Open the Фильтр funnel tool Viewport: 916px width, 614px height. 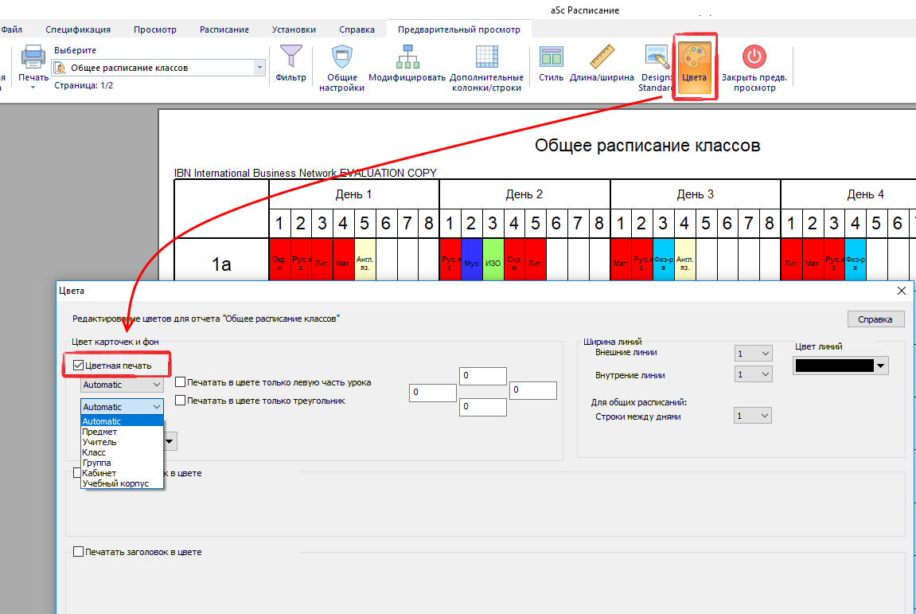[290, 58]
